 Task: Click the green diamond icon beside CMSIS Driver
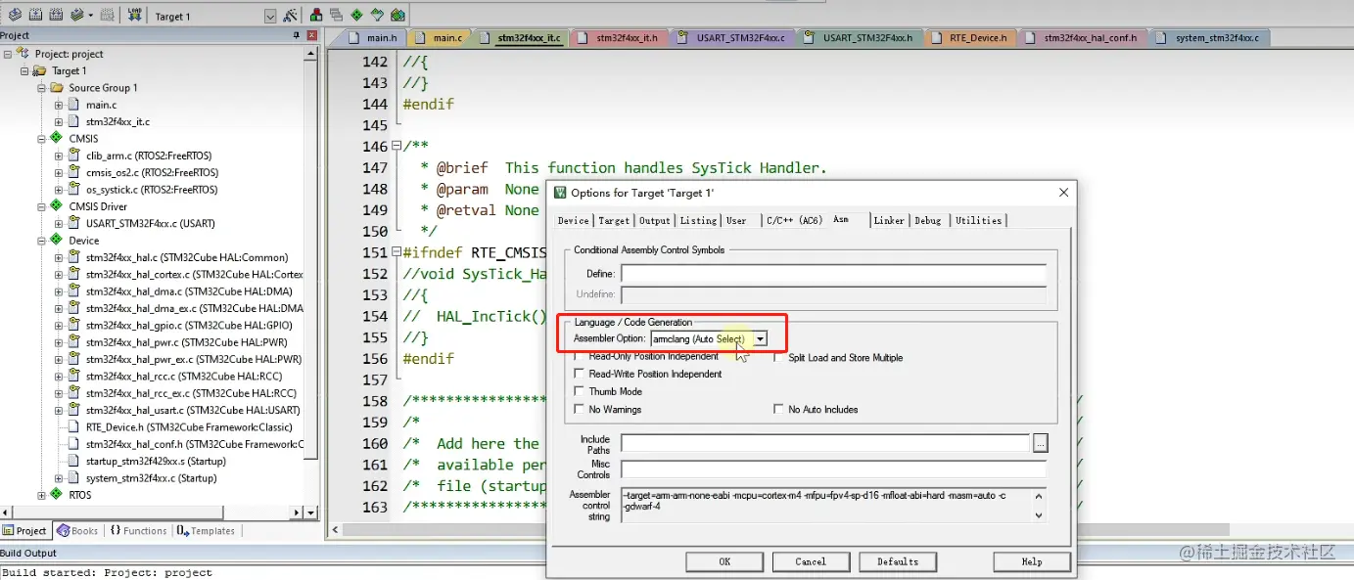pyautogui.click(x=57, y=206)
